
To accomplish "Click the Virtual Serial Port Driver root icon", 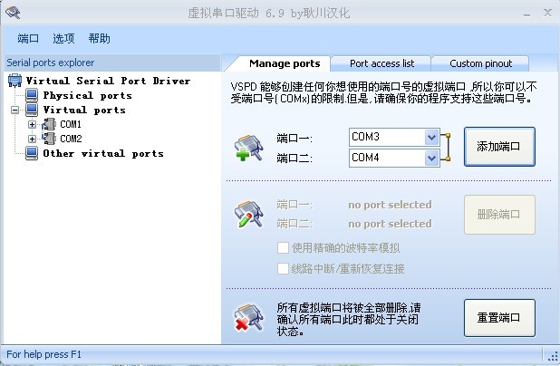I will point(14,81).
